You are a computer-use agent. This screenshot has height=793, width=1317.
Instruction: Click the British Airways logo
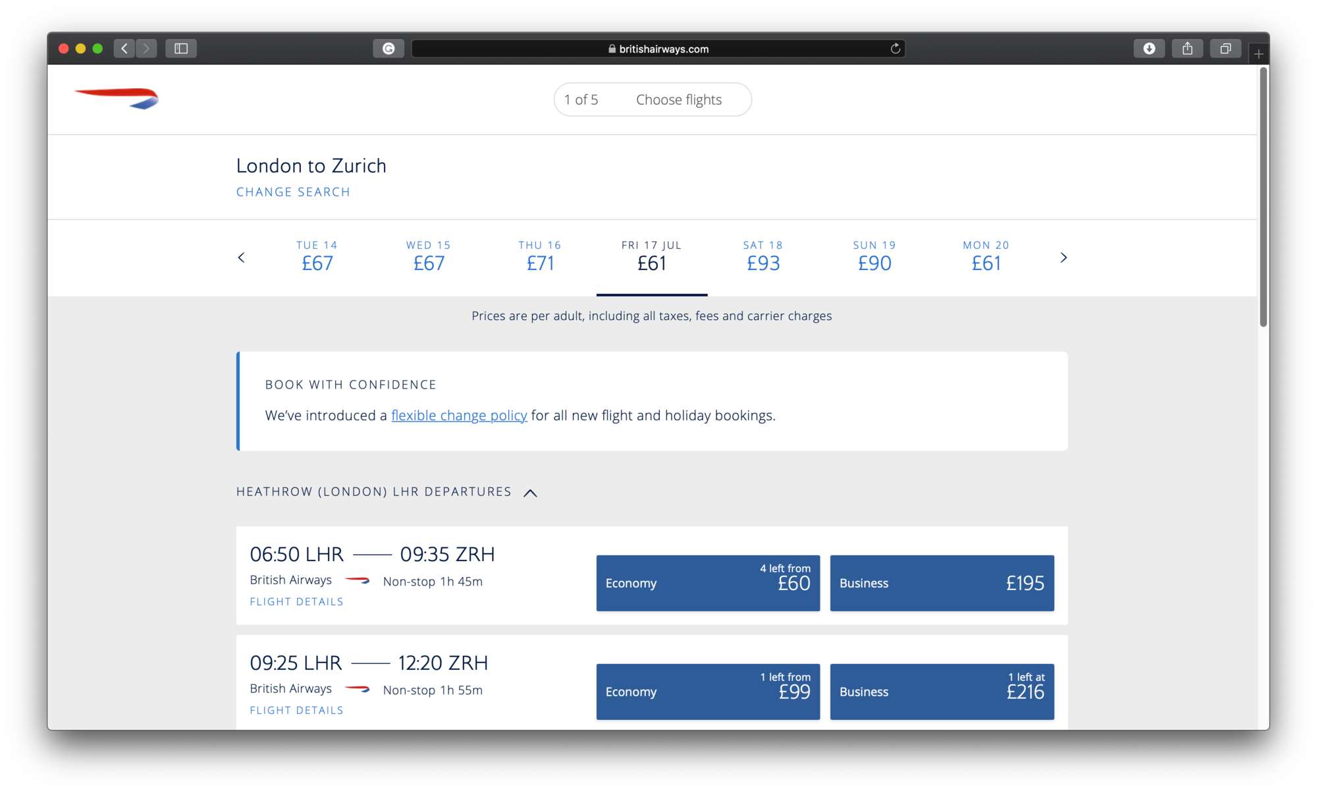[117, 98]
